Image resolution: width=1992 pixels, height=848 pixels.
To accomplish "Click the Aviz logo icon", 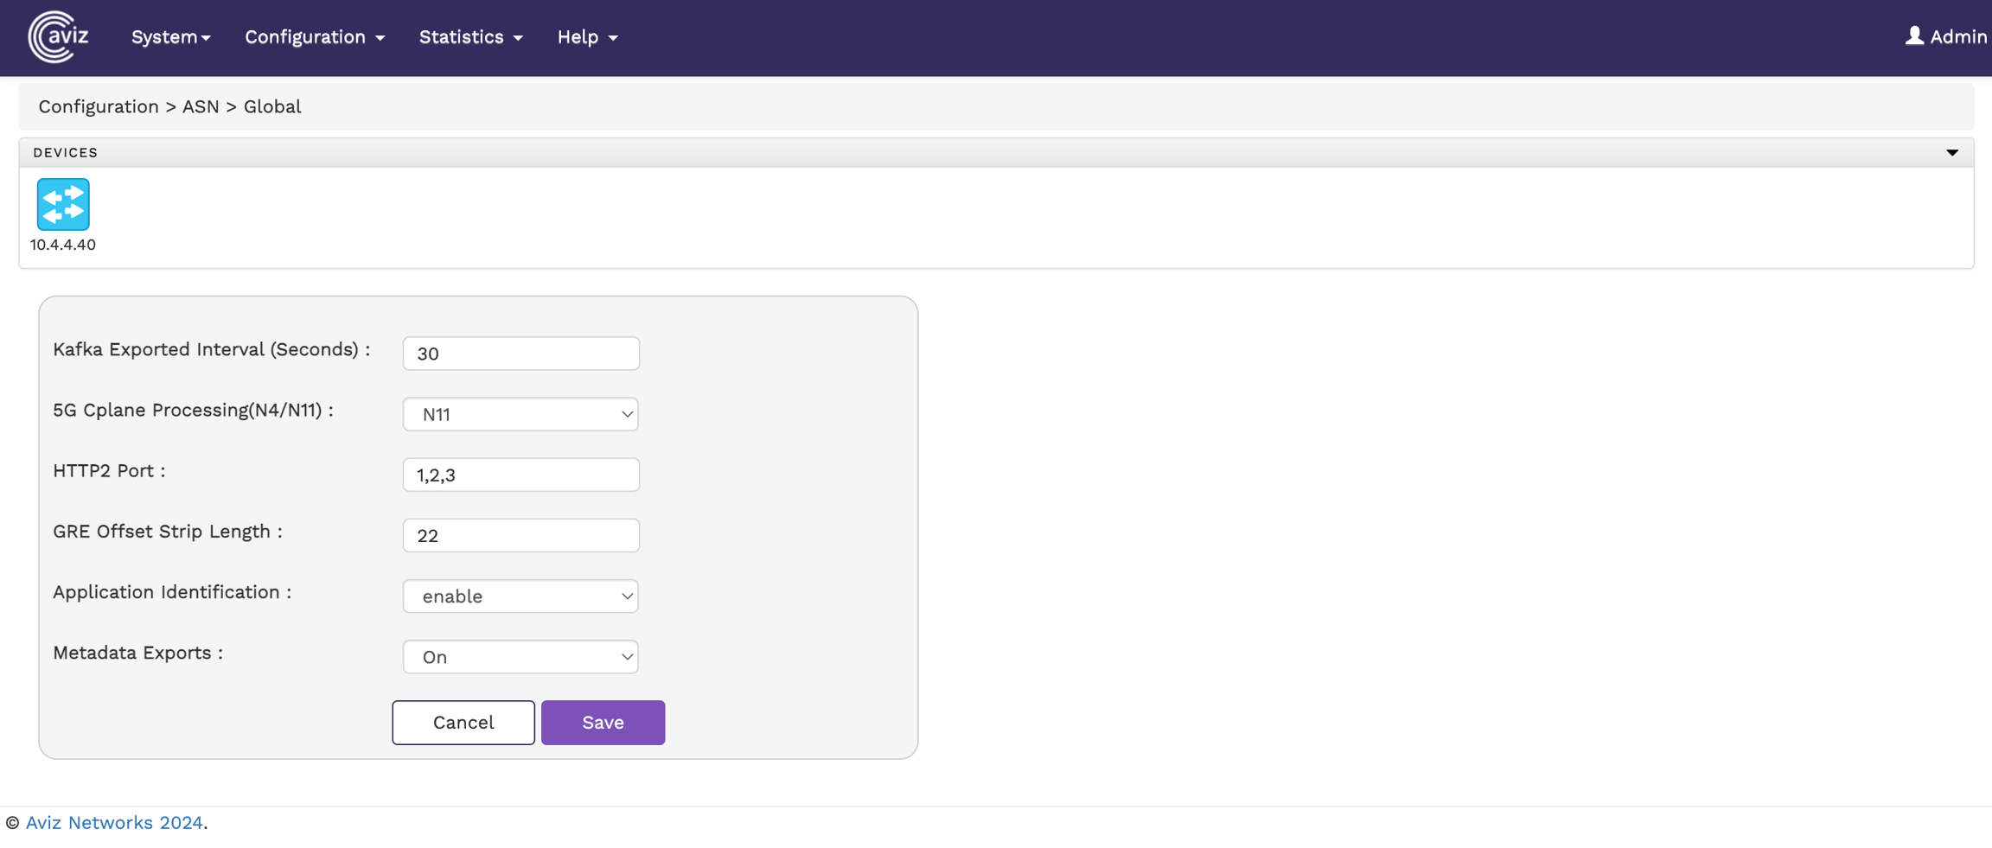I will coord(58,37).
